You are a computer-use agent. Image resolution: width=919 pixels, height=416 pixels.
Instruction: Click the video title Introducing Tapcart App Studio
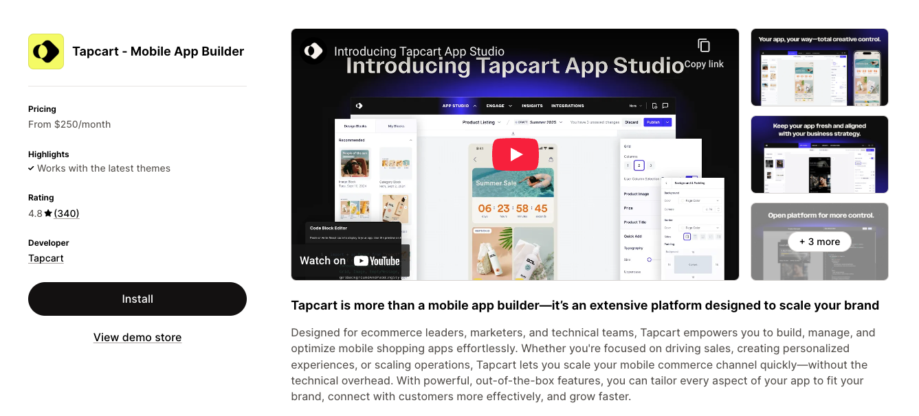pyautogui.click(x=419, y=51)
